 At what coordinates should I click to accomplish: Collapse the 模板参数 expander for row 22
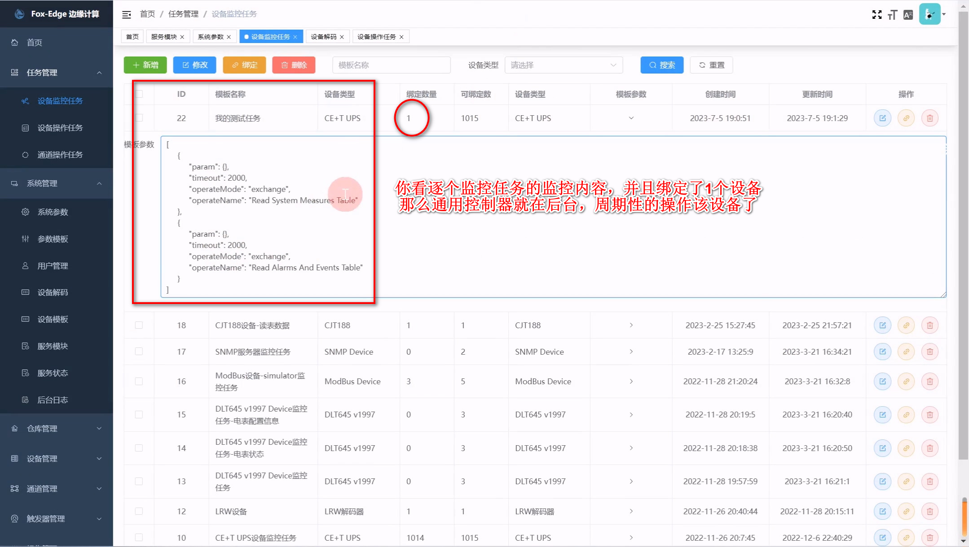631,118
